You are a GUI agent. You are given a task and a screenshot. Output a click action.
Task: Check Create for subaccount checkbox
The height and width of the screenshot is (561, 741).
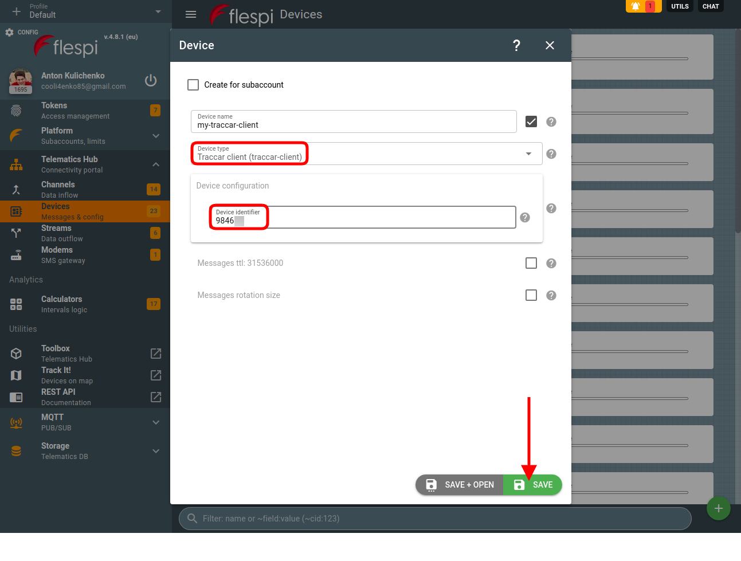[193, 85]
